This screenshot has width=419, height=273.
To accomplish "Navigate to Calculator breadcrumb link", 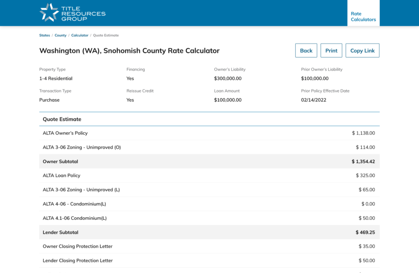I will (x=80, y=35).
